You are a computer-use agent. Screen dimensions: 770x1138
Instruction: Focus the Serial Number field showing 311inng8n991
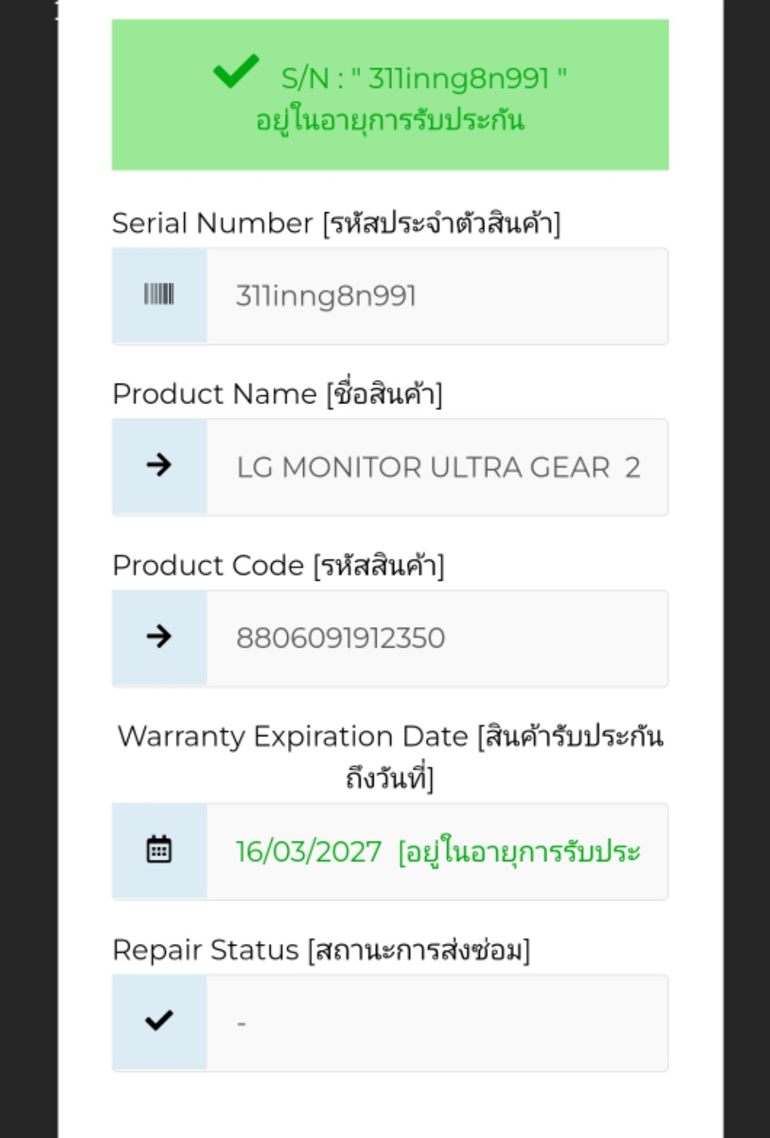[437, 296]
